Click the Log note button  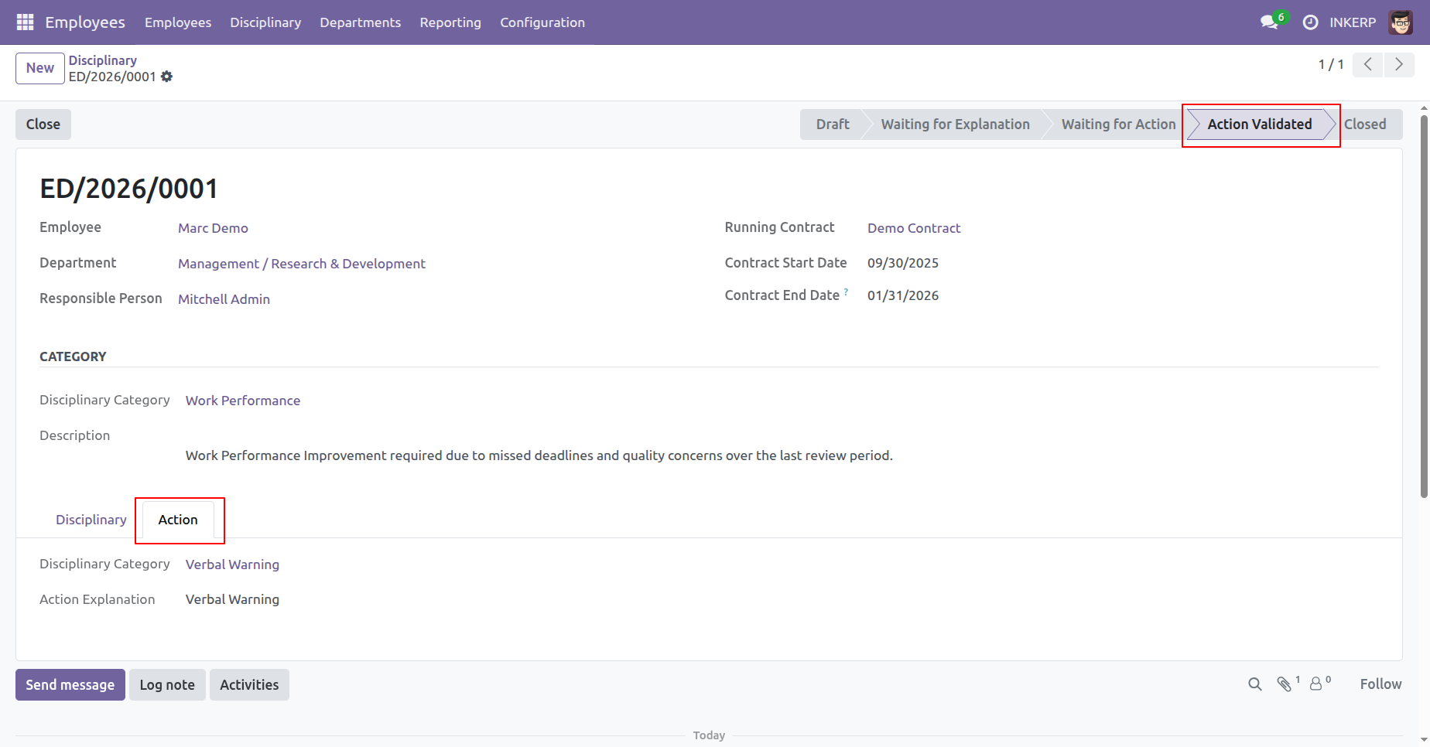167,685
